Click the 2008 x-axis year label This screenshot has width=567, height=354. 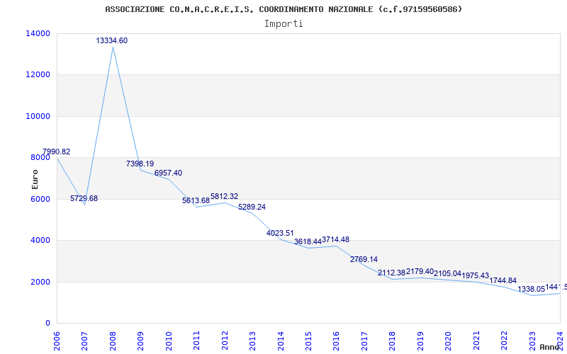coord(113,341)
